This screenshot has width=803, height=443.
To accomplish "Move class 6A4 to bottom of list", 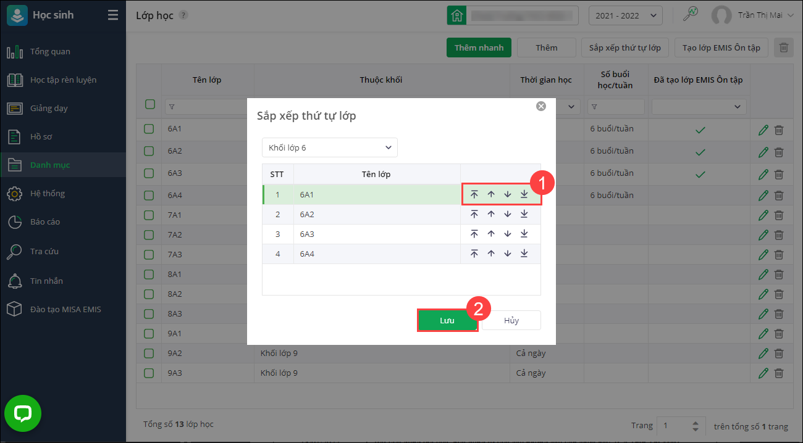I will (524, 254).
